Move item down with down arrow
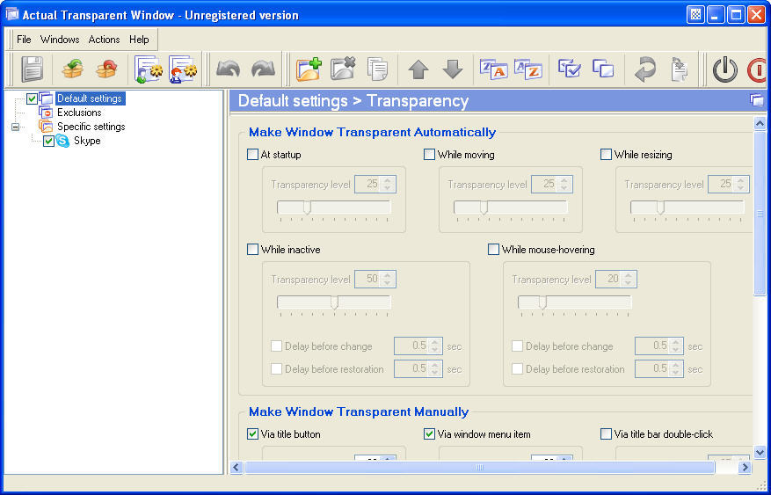The image size is (771, 495). click(x=453, y=69)
